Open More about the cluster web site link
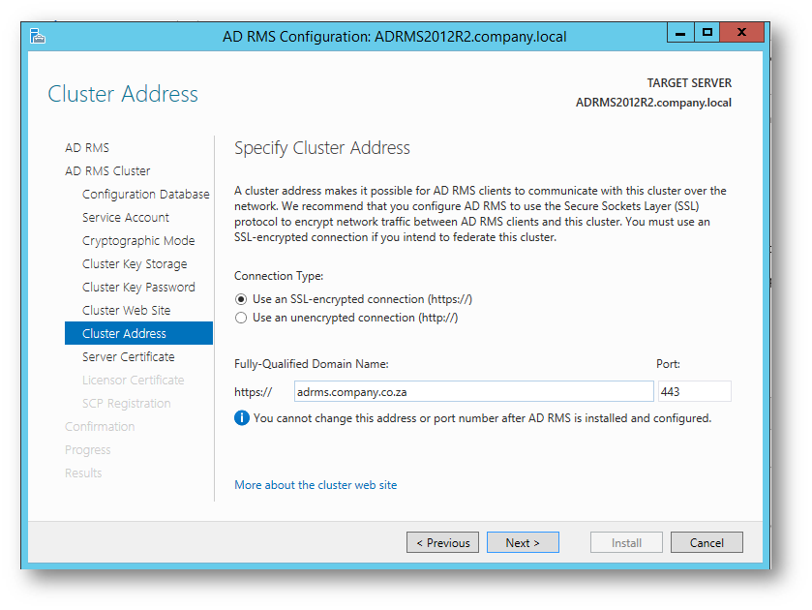Viewport: 812px width, 610px height. pyautogui.click(x=316, y=485)
